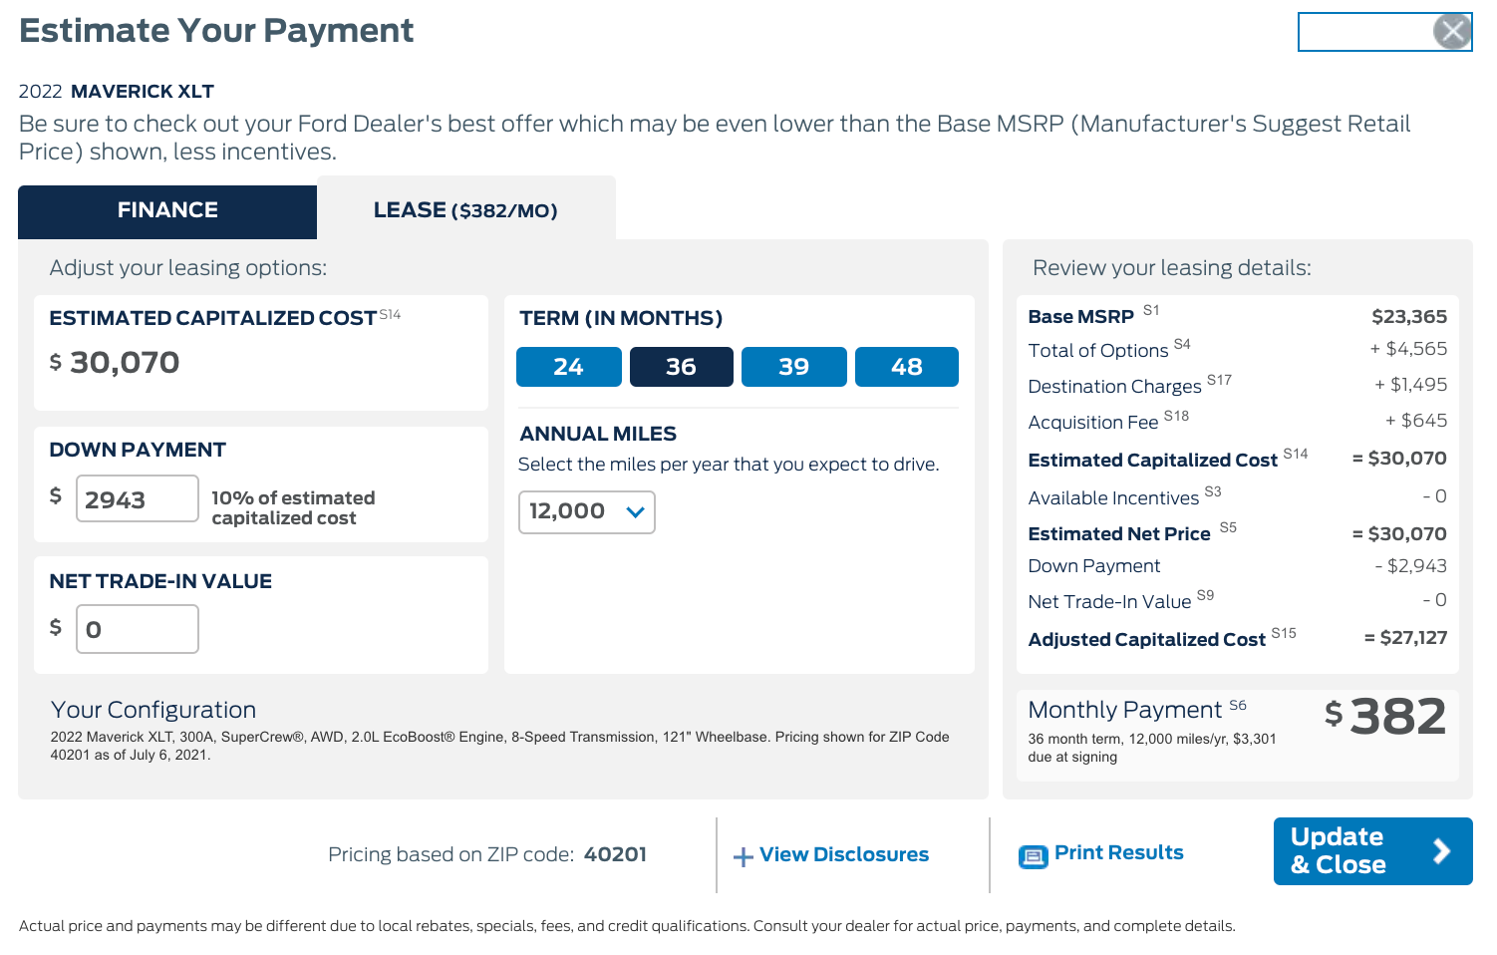Image resolution: width=1497 pixels, height=955 pixels.
Task: Close the Estimate Your Payment dialog
Action: pyautogui.click(x=1452, y=32)
